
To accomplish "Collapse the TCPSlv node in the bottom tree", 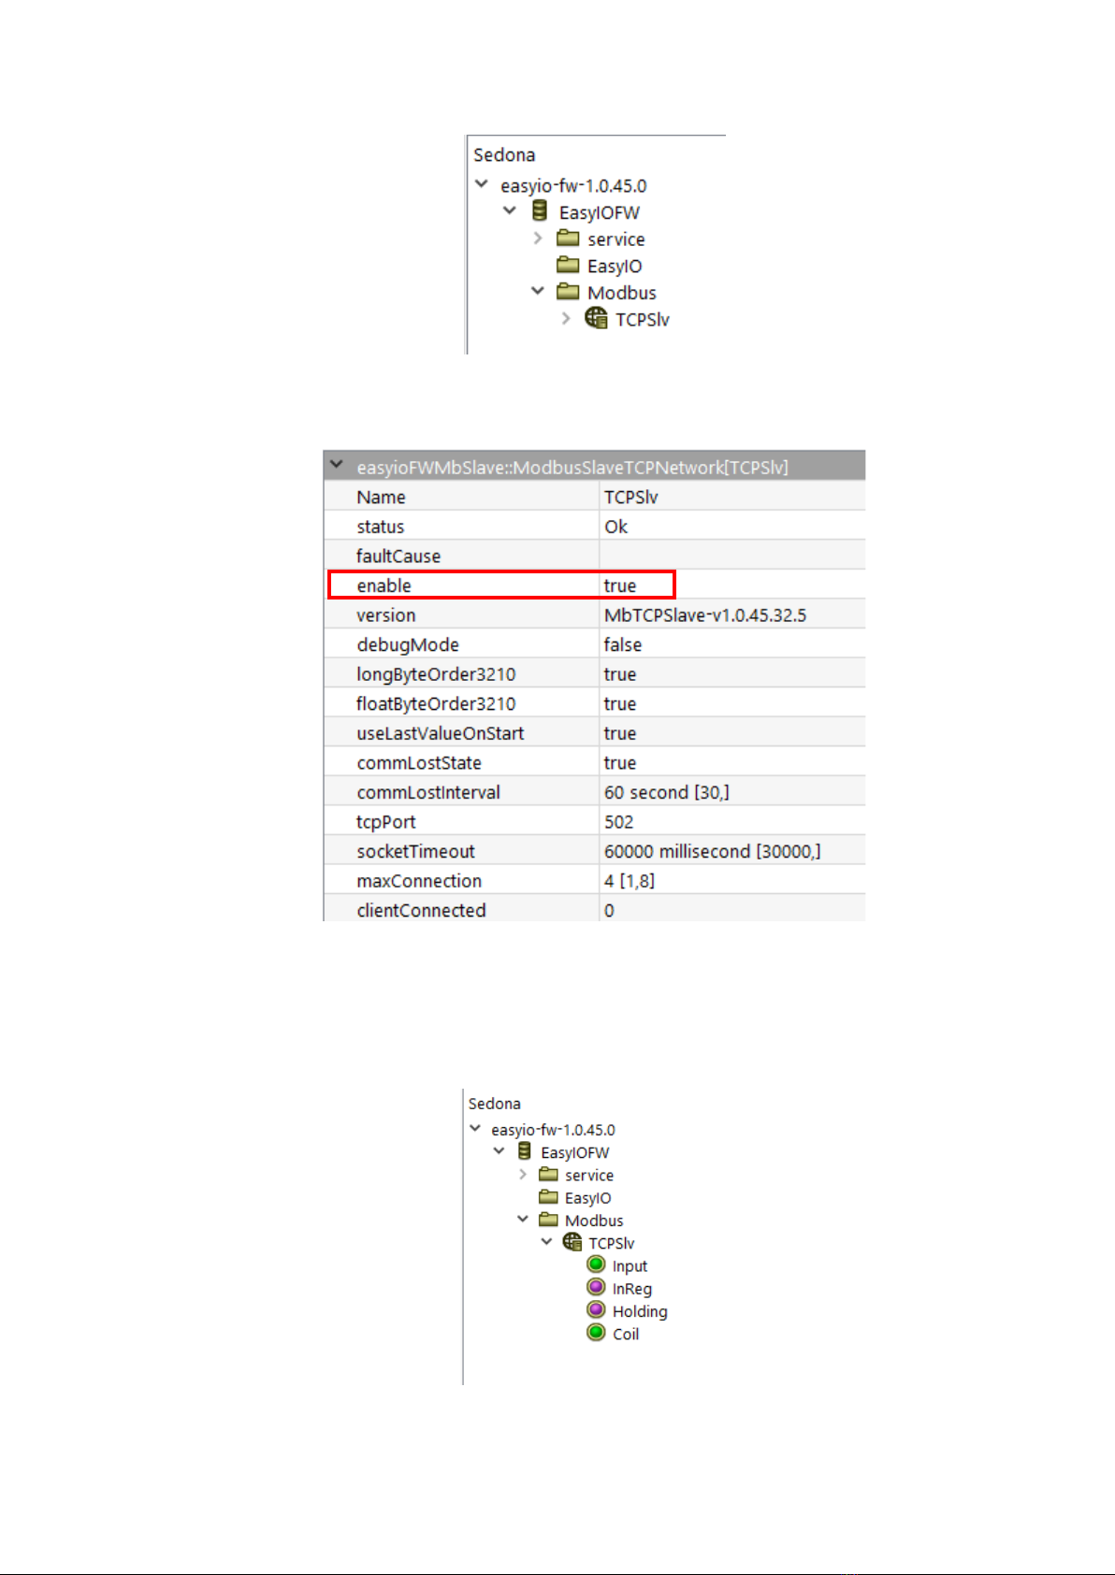I will (x=546, y=1242).
